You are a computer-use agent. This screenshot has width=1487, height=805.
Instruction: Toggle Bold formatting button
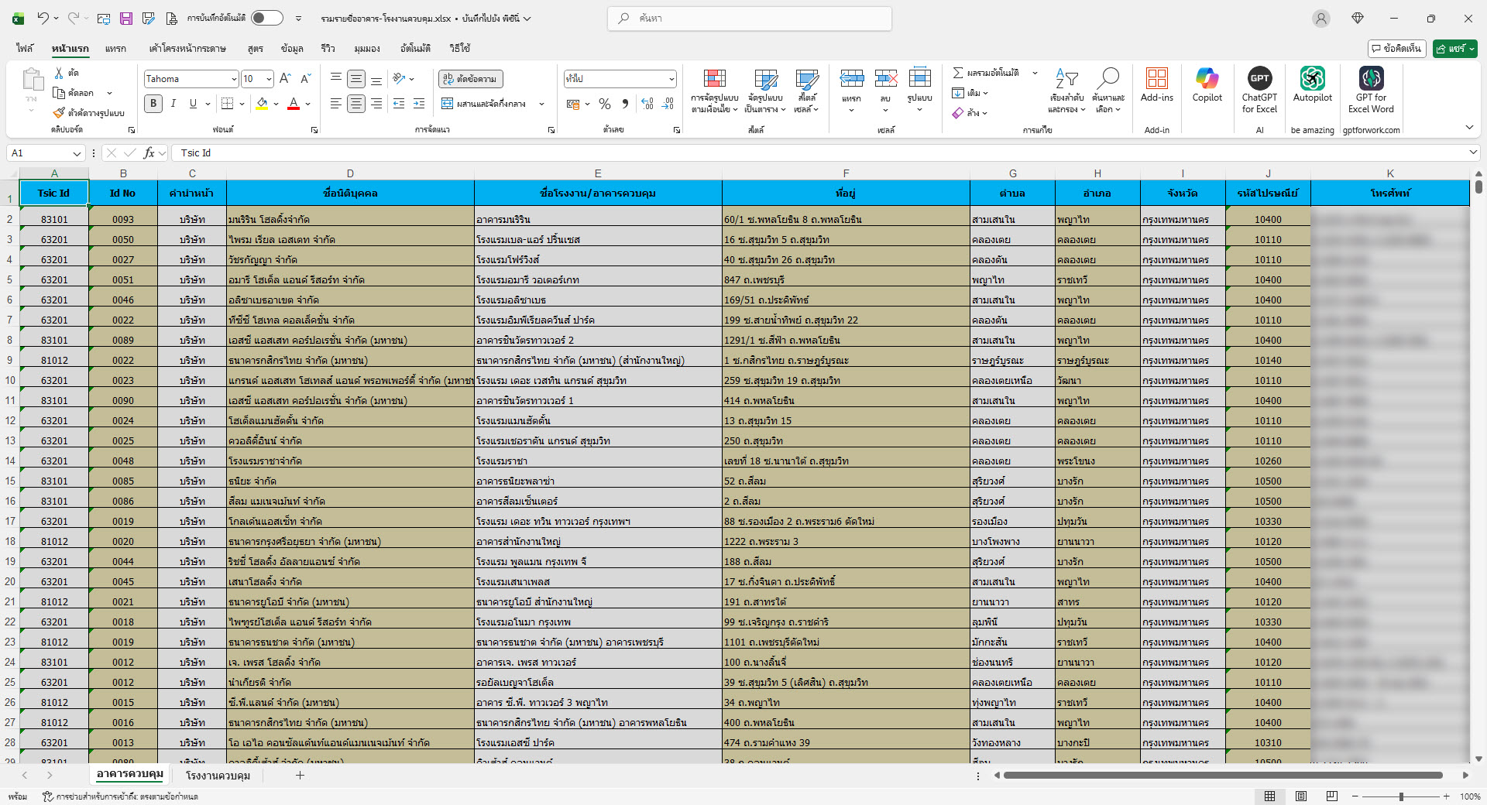[153, 104]
